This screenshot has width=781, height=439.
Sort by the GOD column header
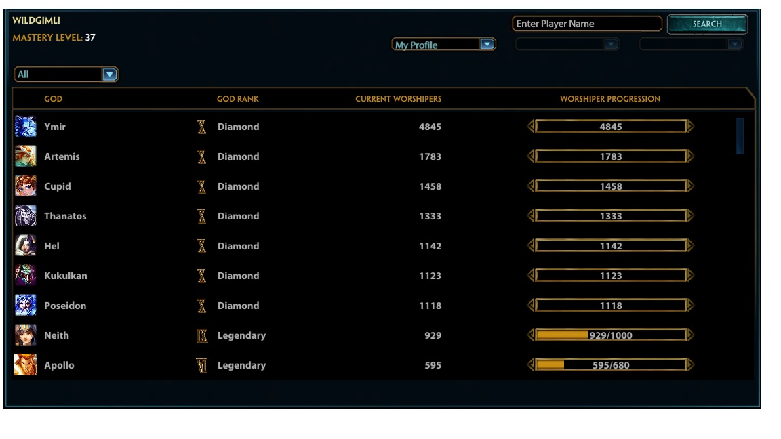click(x=53, y=99)
